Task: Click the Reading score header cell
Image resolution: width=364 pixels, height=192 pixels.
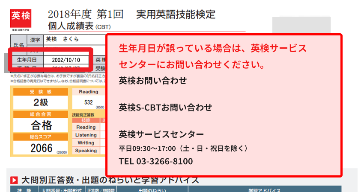Action: tap(89, 92)
